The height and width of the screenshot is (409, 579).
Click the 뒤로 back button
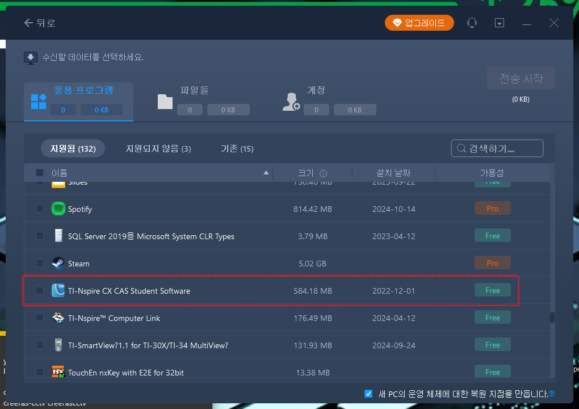(39, 23)
